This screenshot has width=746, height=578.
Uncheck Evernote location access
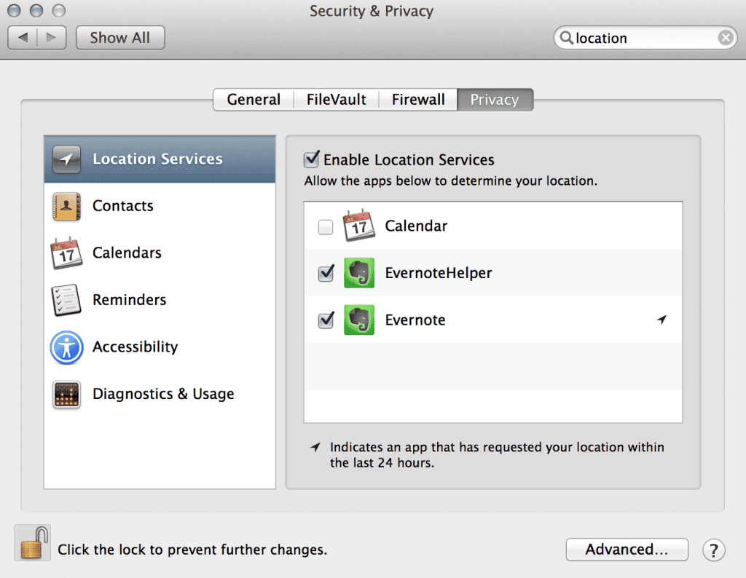(325, 320)
